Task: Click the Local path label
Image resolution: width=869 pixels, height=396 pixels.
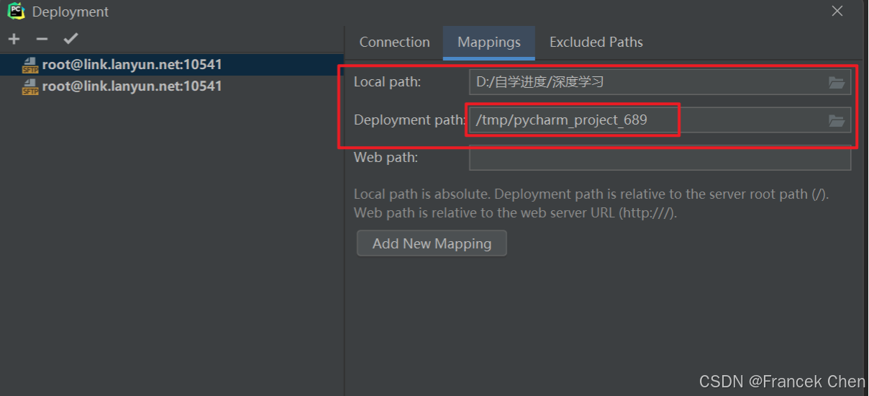Action: pos(387,82)
